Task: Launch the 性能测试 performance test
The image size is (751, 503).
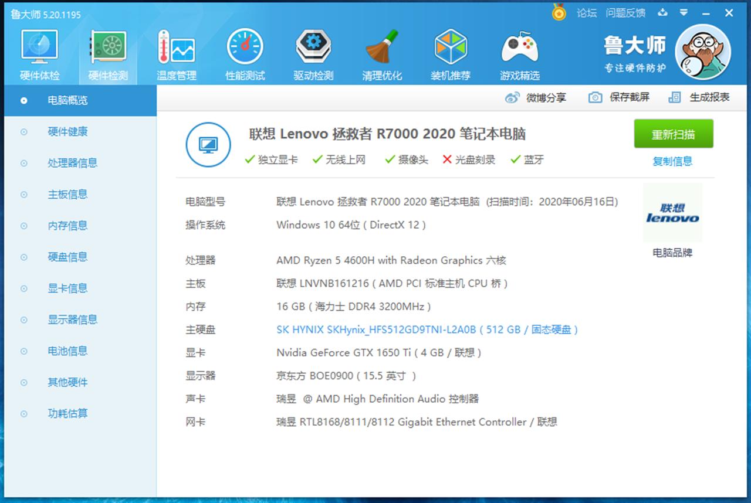Action: click(x=245, y=53)
